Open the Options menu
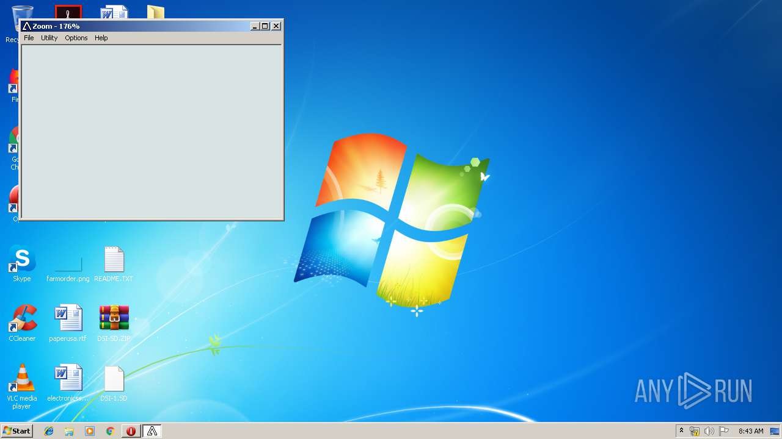Viewport: 782px width, 439px height. coord(76,38)
